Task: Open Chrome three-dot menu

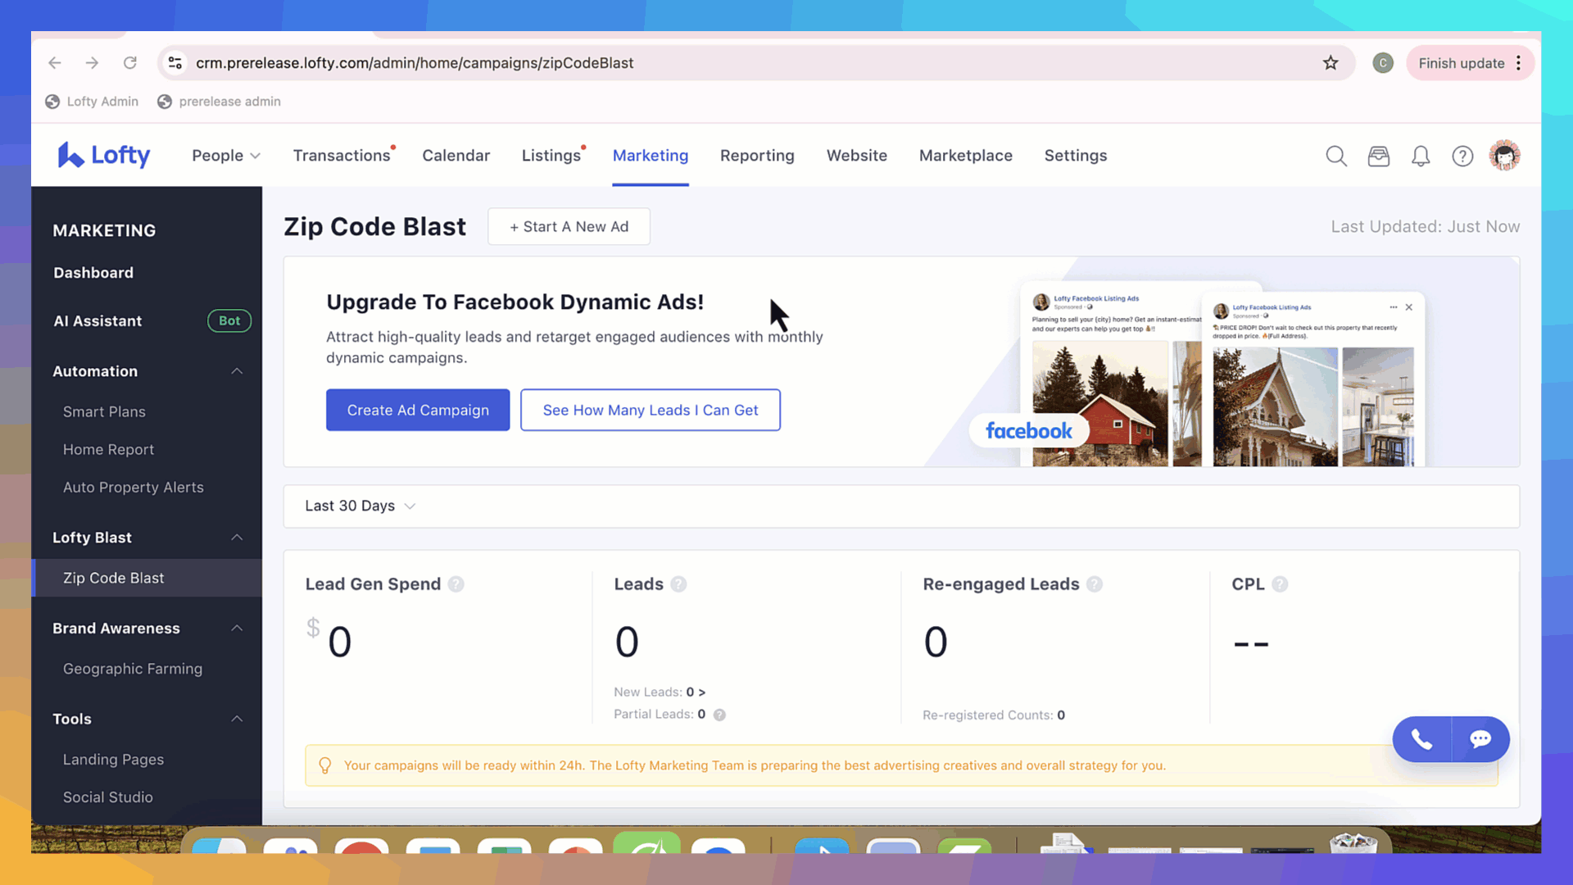Action: pyautogui.click(x=1518, y=63)
